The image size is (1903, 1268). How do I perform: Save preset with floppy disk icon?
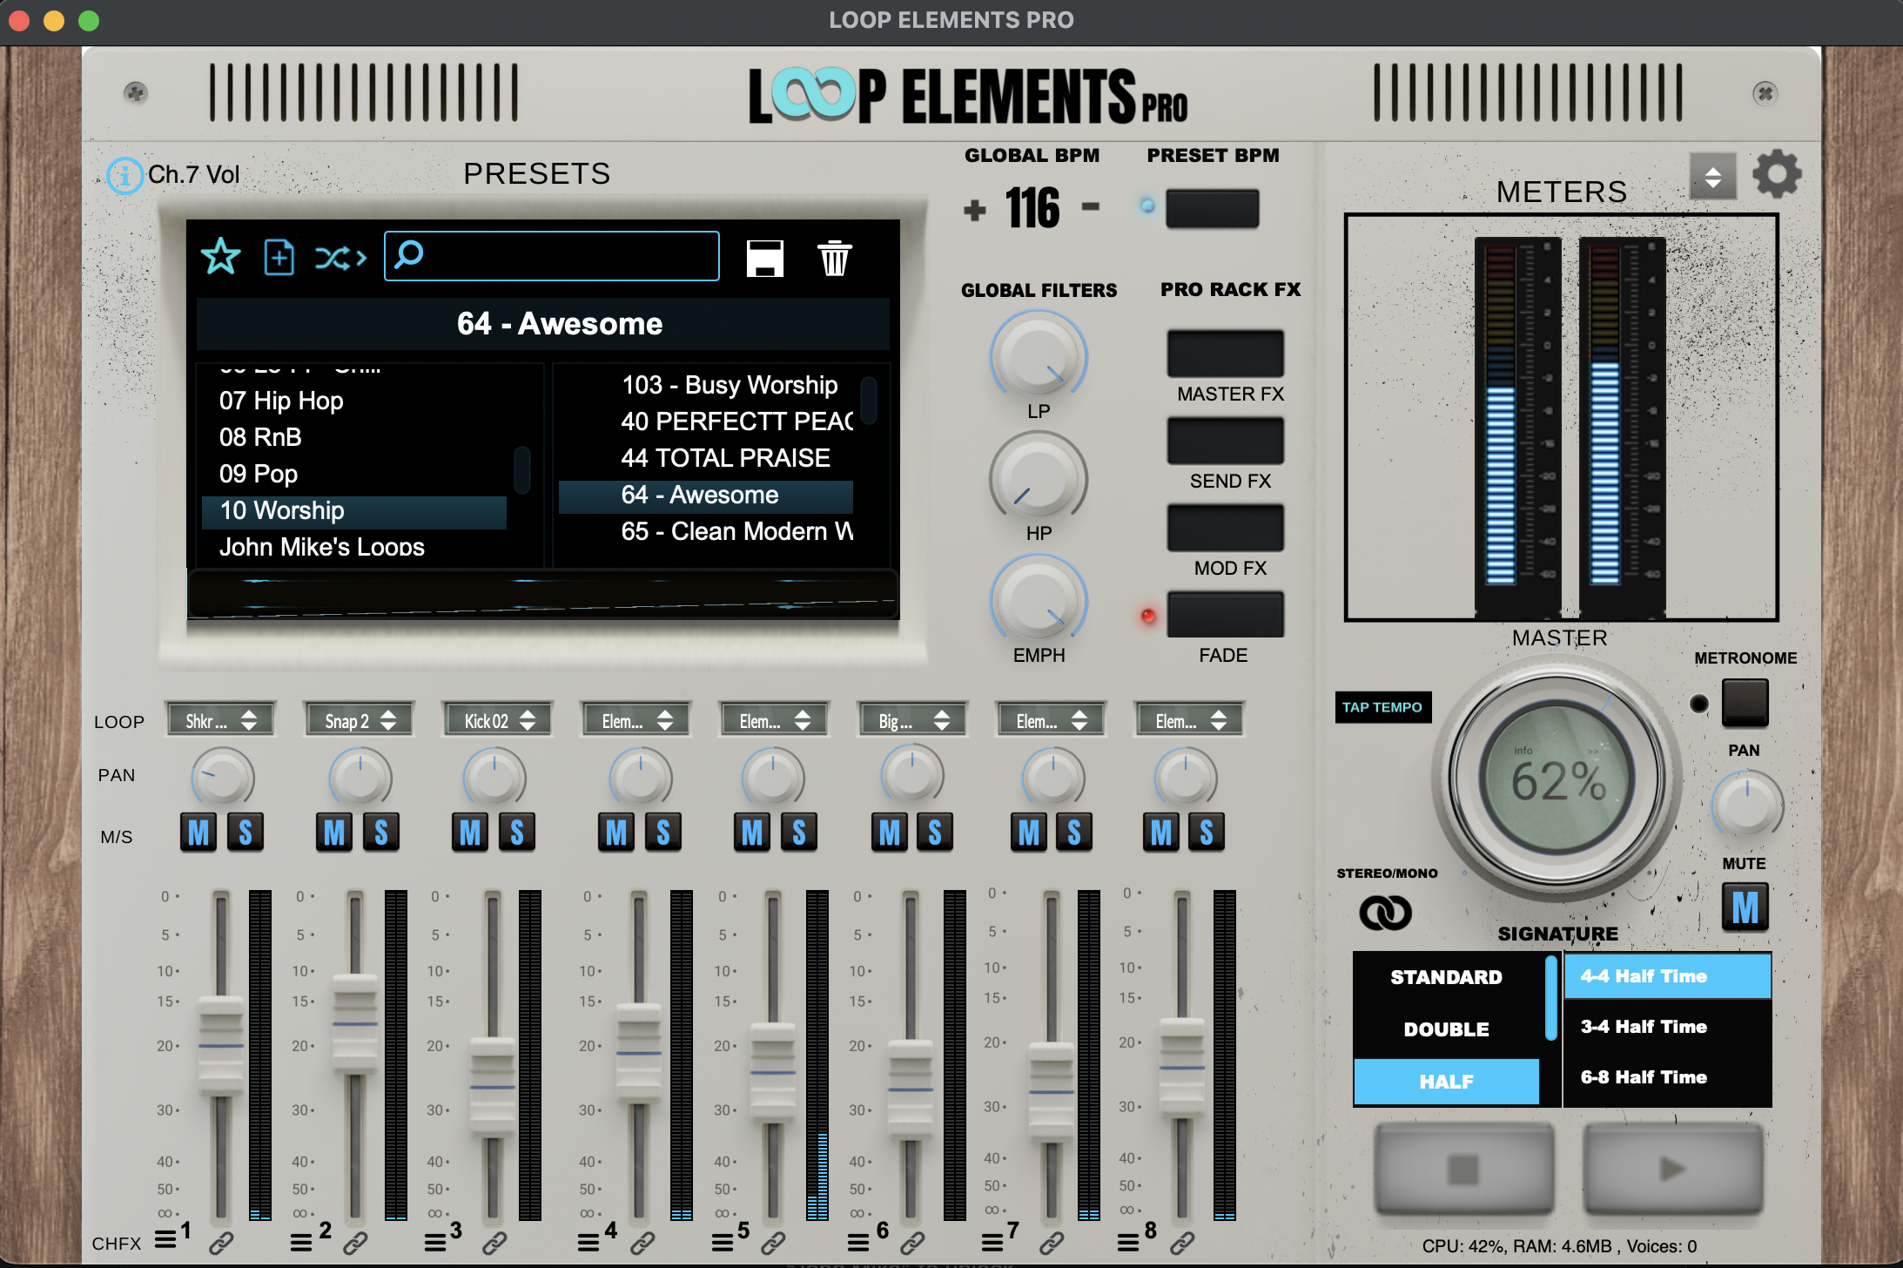[765, 259]
